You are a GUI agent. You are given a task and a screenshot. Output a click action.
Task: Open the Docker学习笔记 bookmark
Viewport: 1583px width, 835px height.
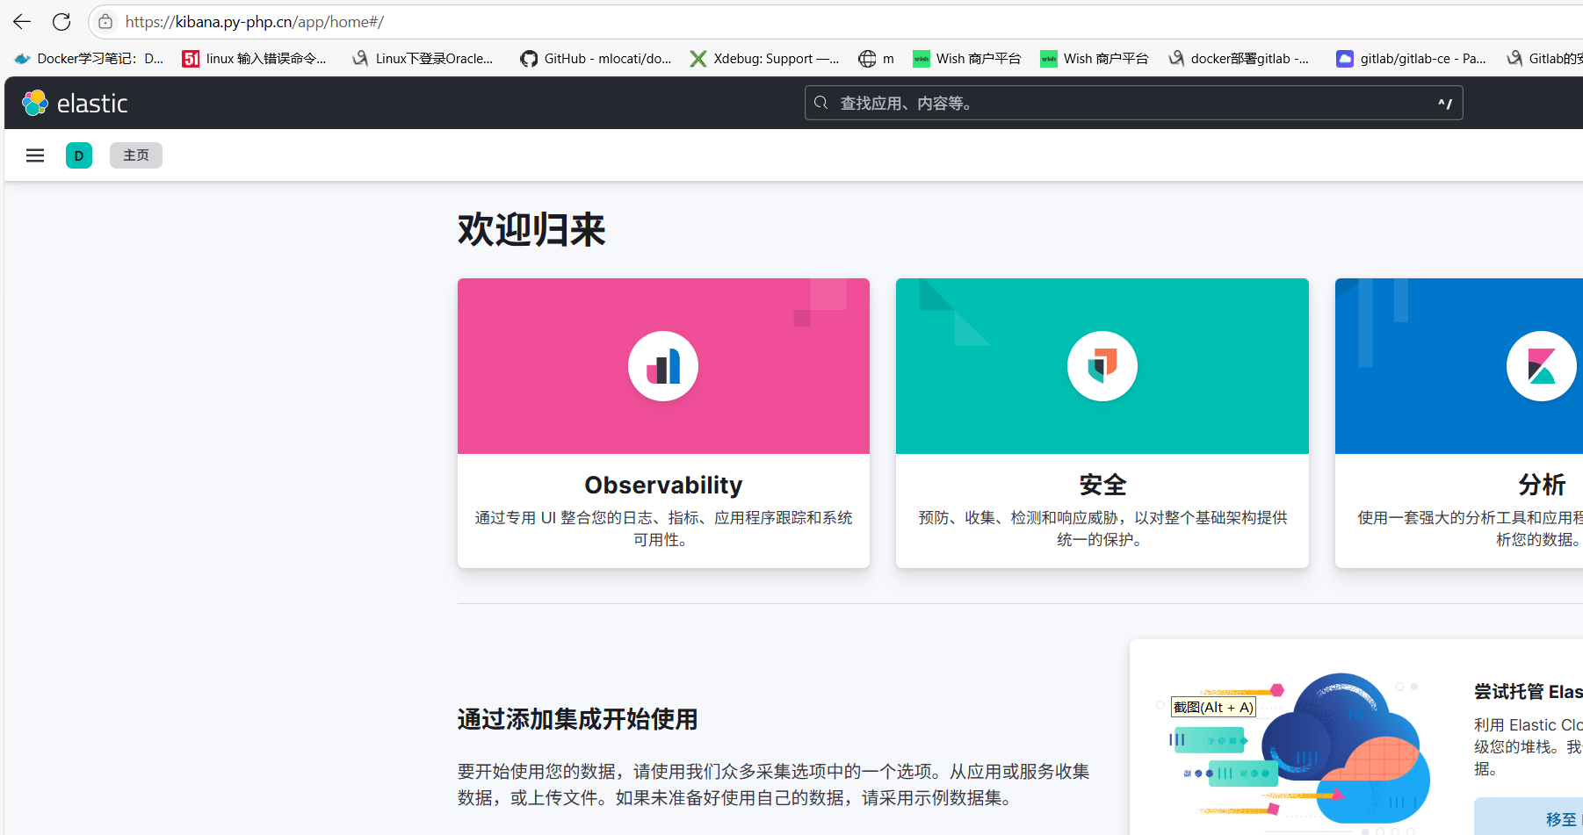pyautogui.click(x=90, y=59)
